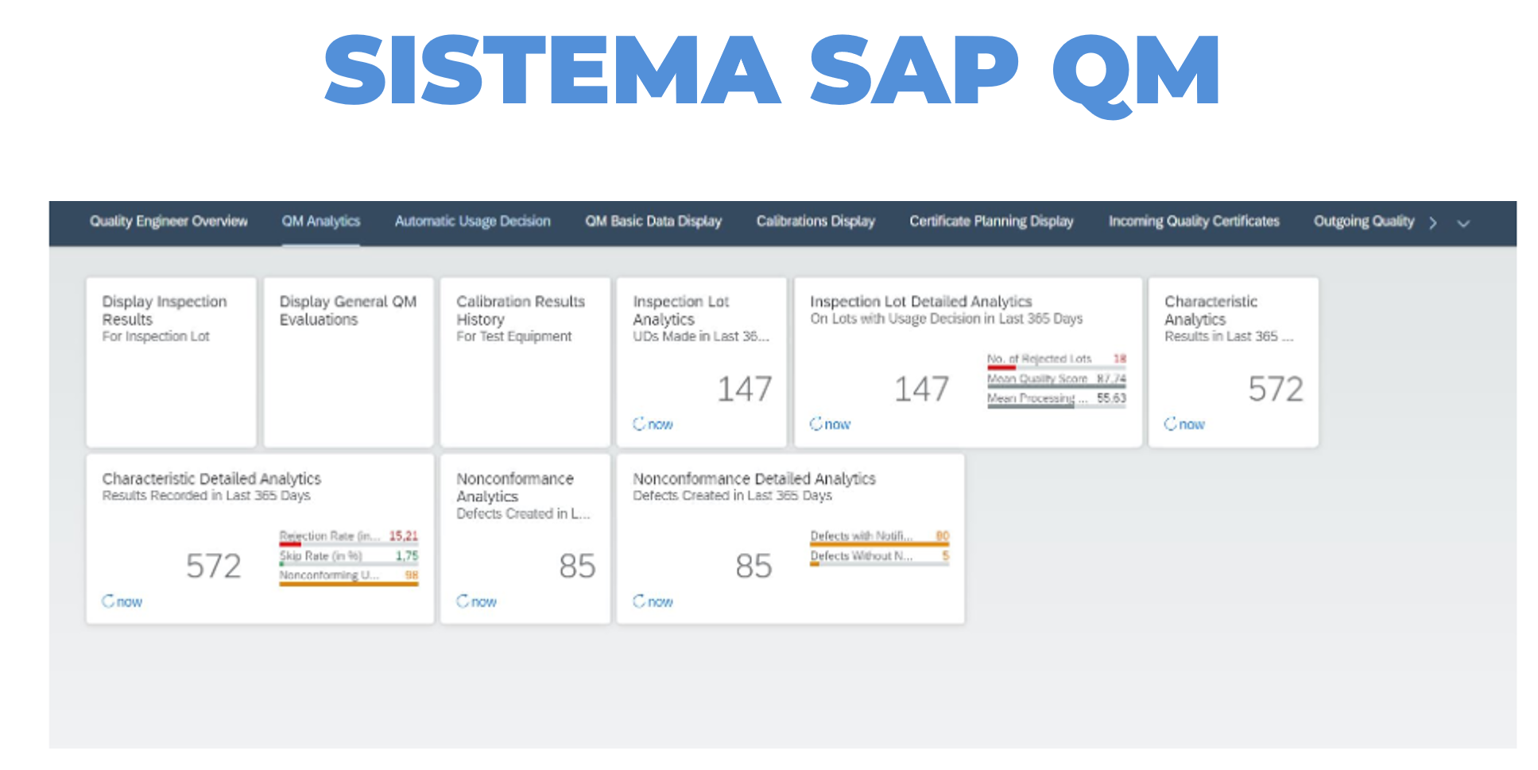Click the Defects with Notifi... row
The height and width of the screenshot is (770, 1538).
(x=879, y=537)
